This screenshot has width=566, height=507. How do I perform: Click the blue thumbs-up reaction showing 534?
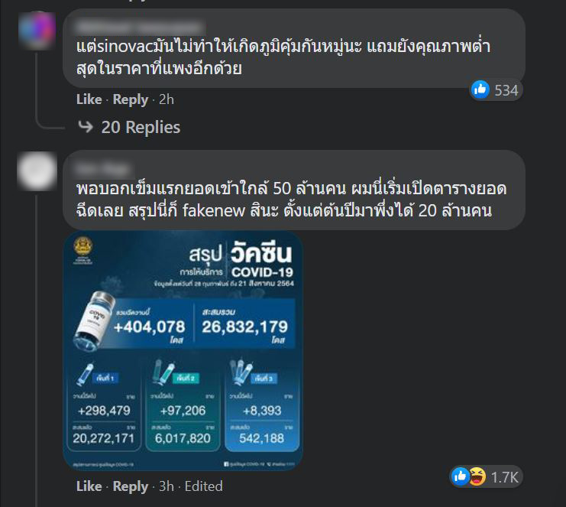click(480, 89)
